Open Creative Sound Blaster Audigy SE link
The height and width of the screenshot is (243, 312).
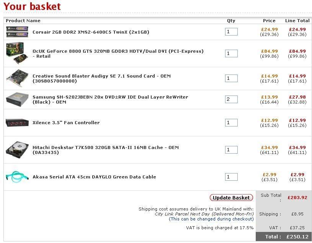click(x=101, y=76)
